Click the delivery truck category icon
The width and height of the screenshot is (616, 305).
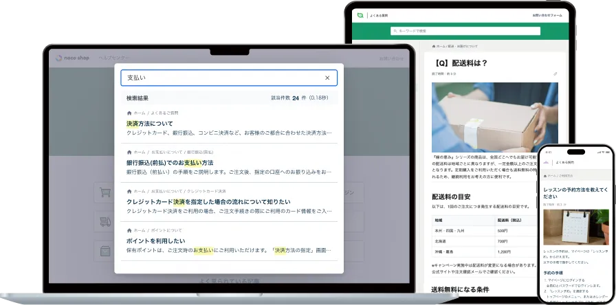[x=105, y=222]
